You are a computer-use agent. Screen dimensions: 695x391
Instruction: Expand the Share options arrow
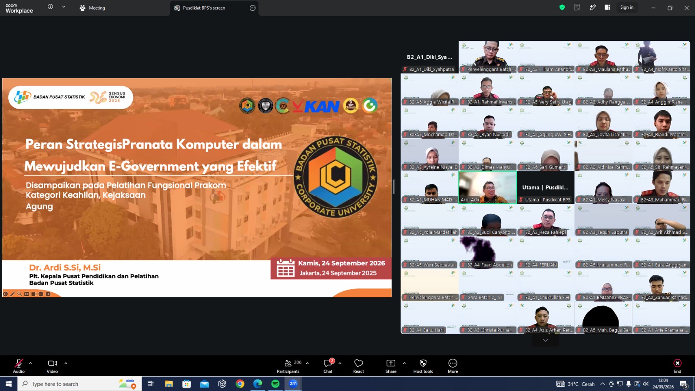click(x=404, y=363)
